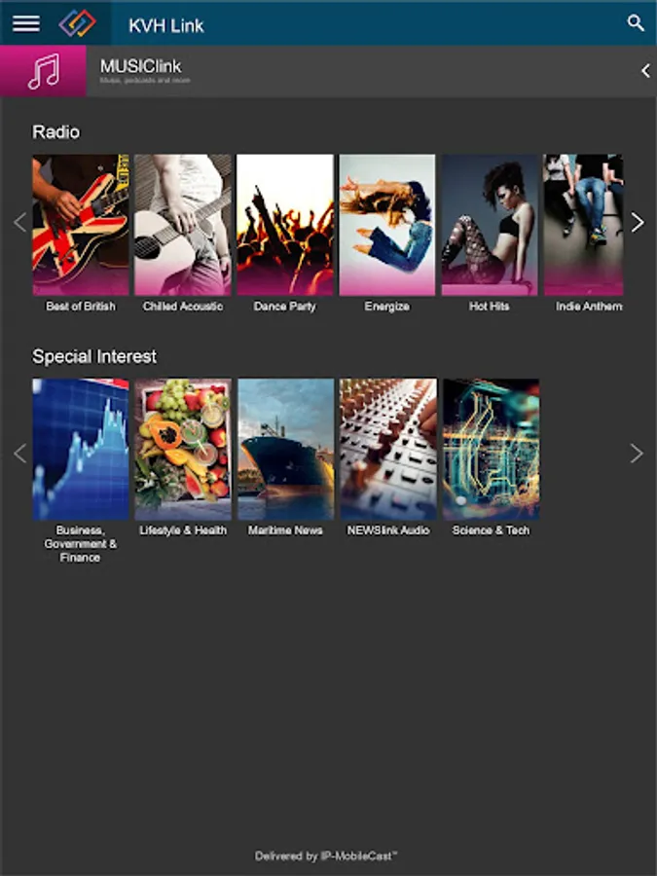Click the Lifestyle & Health label
657x876 pixels.
click(183, 530)
